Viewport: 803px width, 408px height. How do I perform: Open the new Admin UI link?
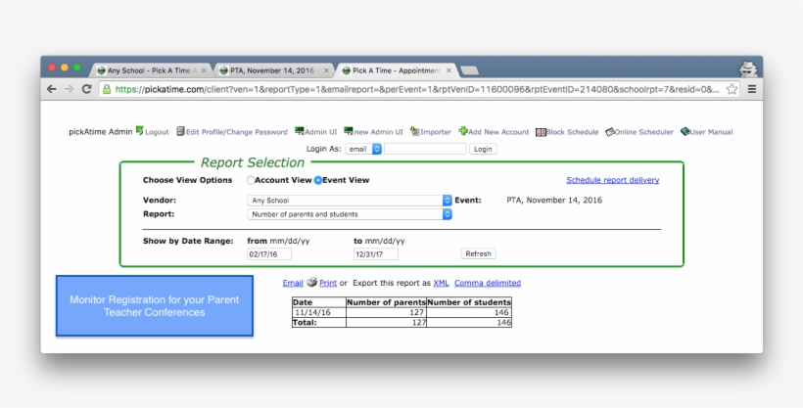(378, 132)
